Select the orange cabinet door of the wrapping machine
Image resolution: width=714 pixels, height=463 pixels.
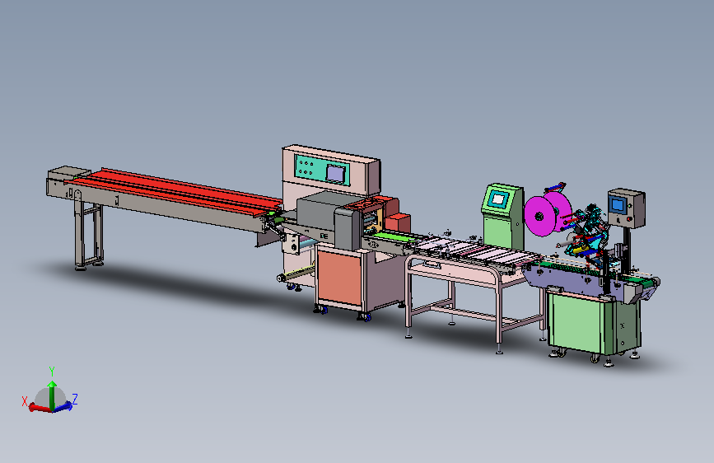coord(339,278)
